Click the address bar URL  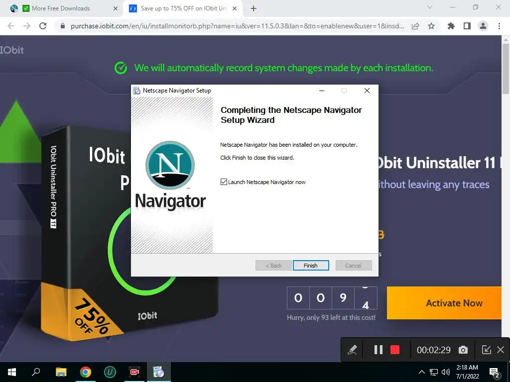click(238, 26)
